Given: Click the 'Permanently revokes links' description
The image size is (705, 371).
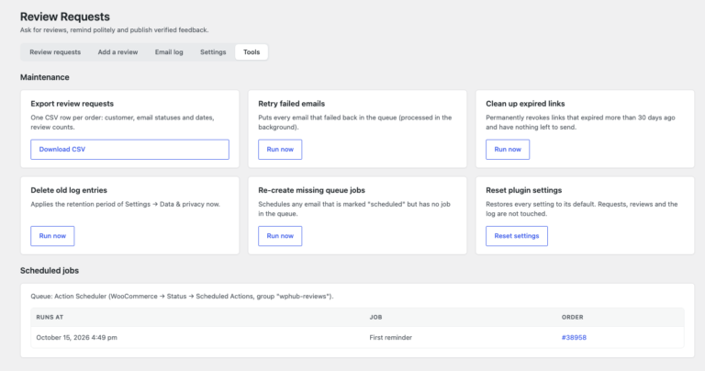Looking at the screenshot, I should pos(580,122).
